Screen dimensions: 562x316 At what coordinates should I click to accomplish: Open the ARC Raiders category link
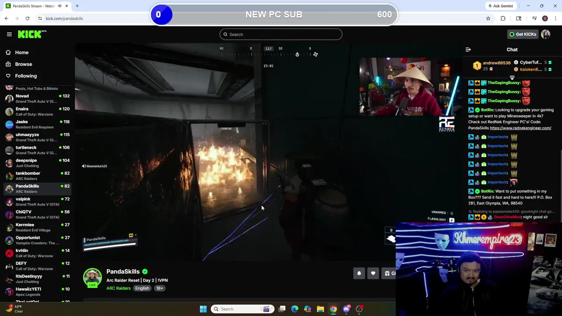[119, 288]
